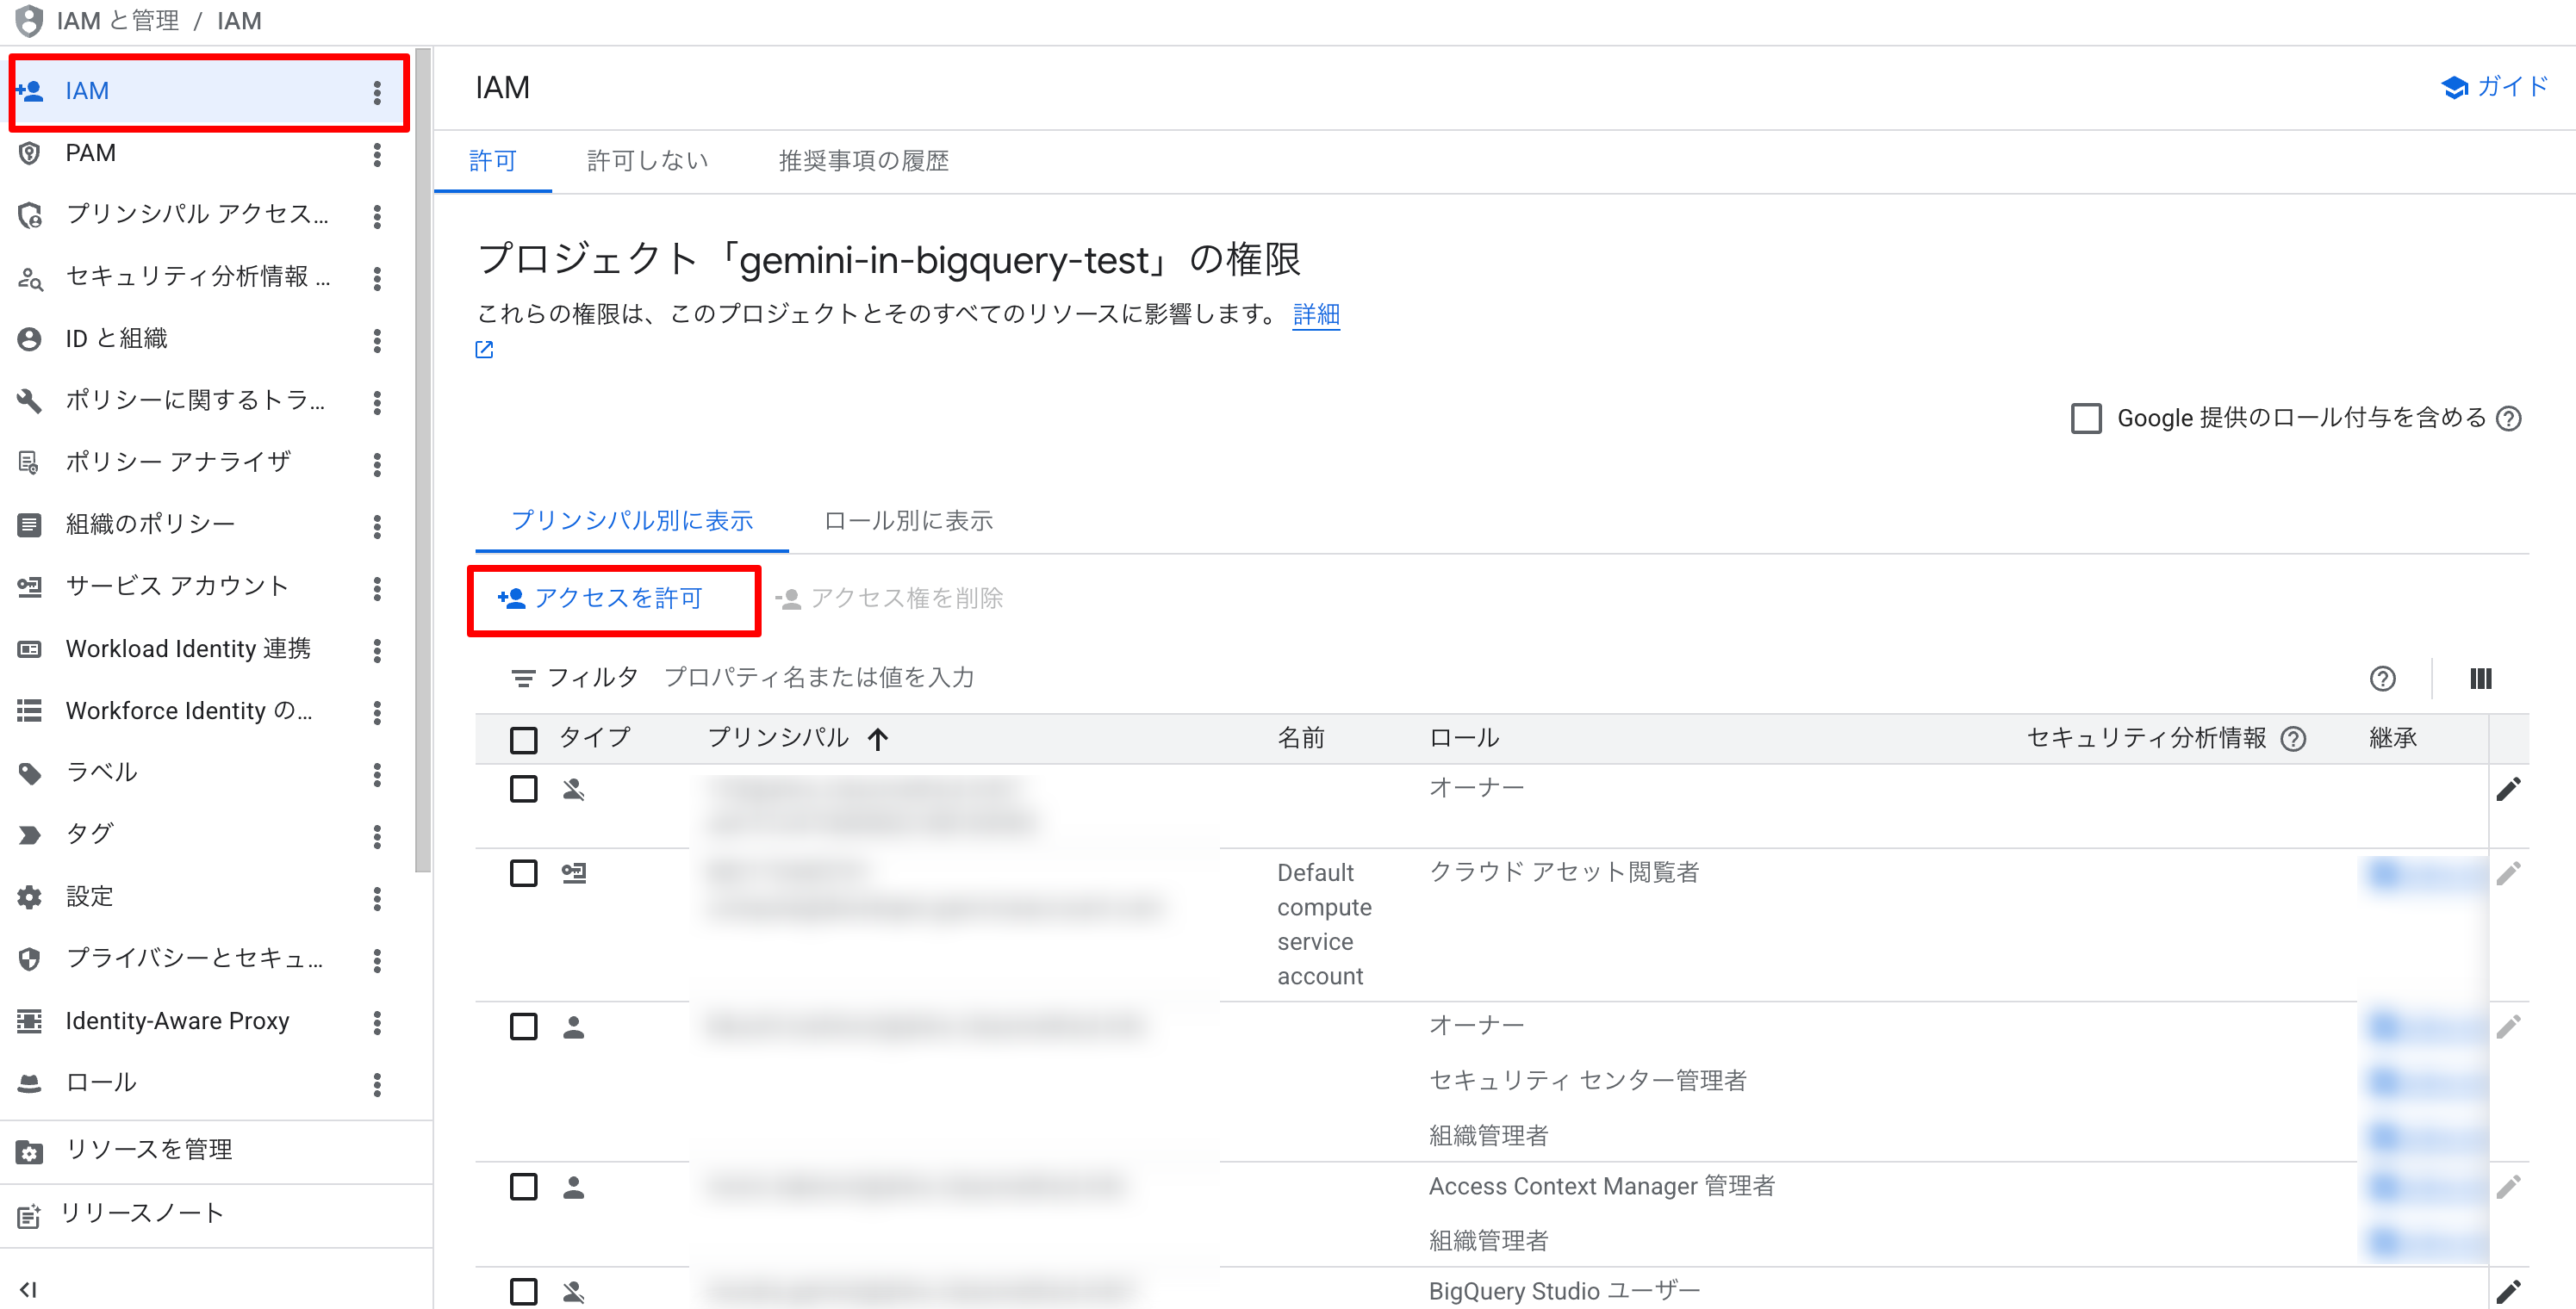Edit the オーナー row using the pencil icon
Image resolution: width=2576 pixels, height=1309 pixels.
pyautogui.click(x=2510, y=788)
